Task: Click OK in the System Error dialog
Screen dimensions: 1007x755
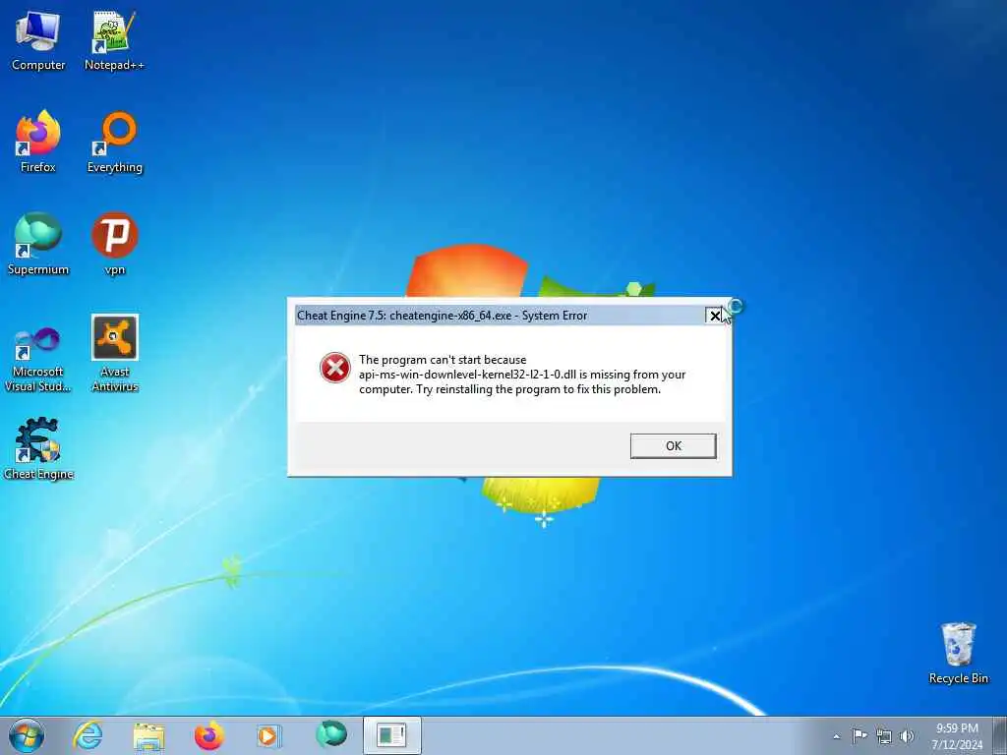Action: click(x=673, y=446)
